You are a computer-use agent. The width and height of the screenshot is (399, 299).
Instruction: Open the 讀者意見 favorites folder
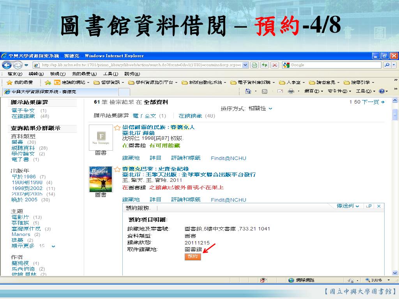(324, 83)
